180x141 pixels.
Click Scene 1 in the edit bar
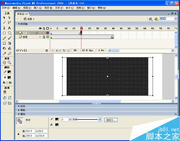[x=29, y=19]
